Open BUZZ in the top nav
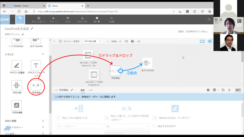Viewport: 244px width, 137px height. coord(68,20)
